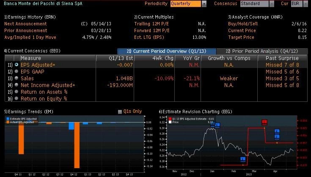Click the Return on Assets % label
311x177 pixels.
44,92
